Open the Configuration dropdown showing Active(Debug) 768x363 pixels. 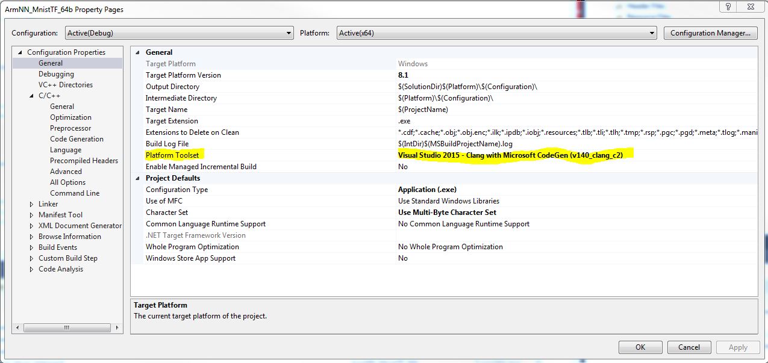[289, 33]
